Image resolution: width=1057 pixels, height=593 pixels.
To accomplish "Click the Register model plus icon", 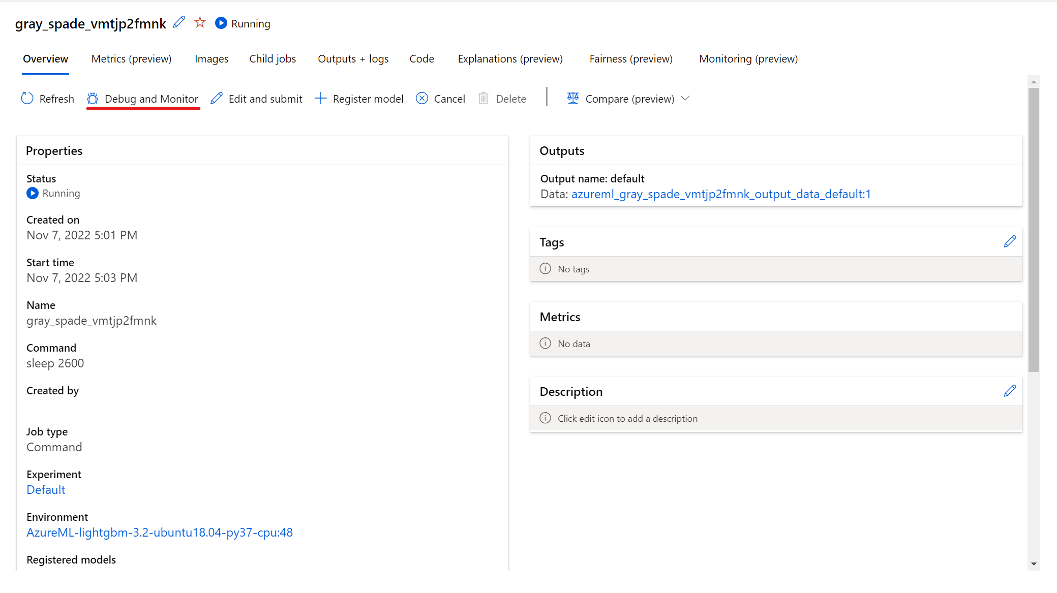I will 320,98.
